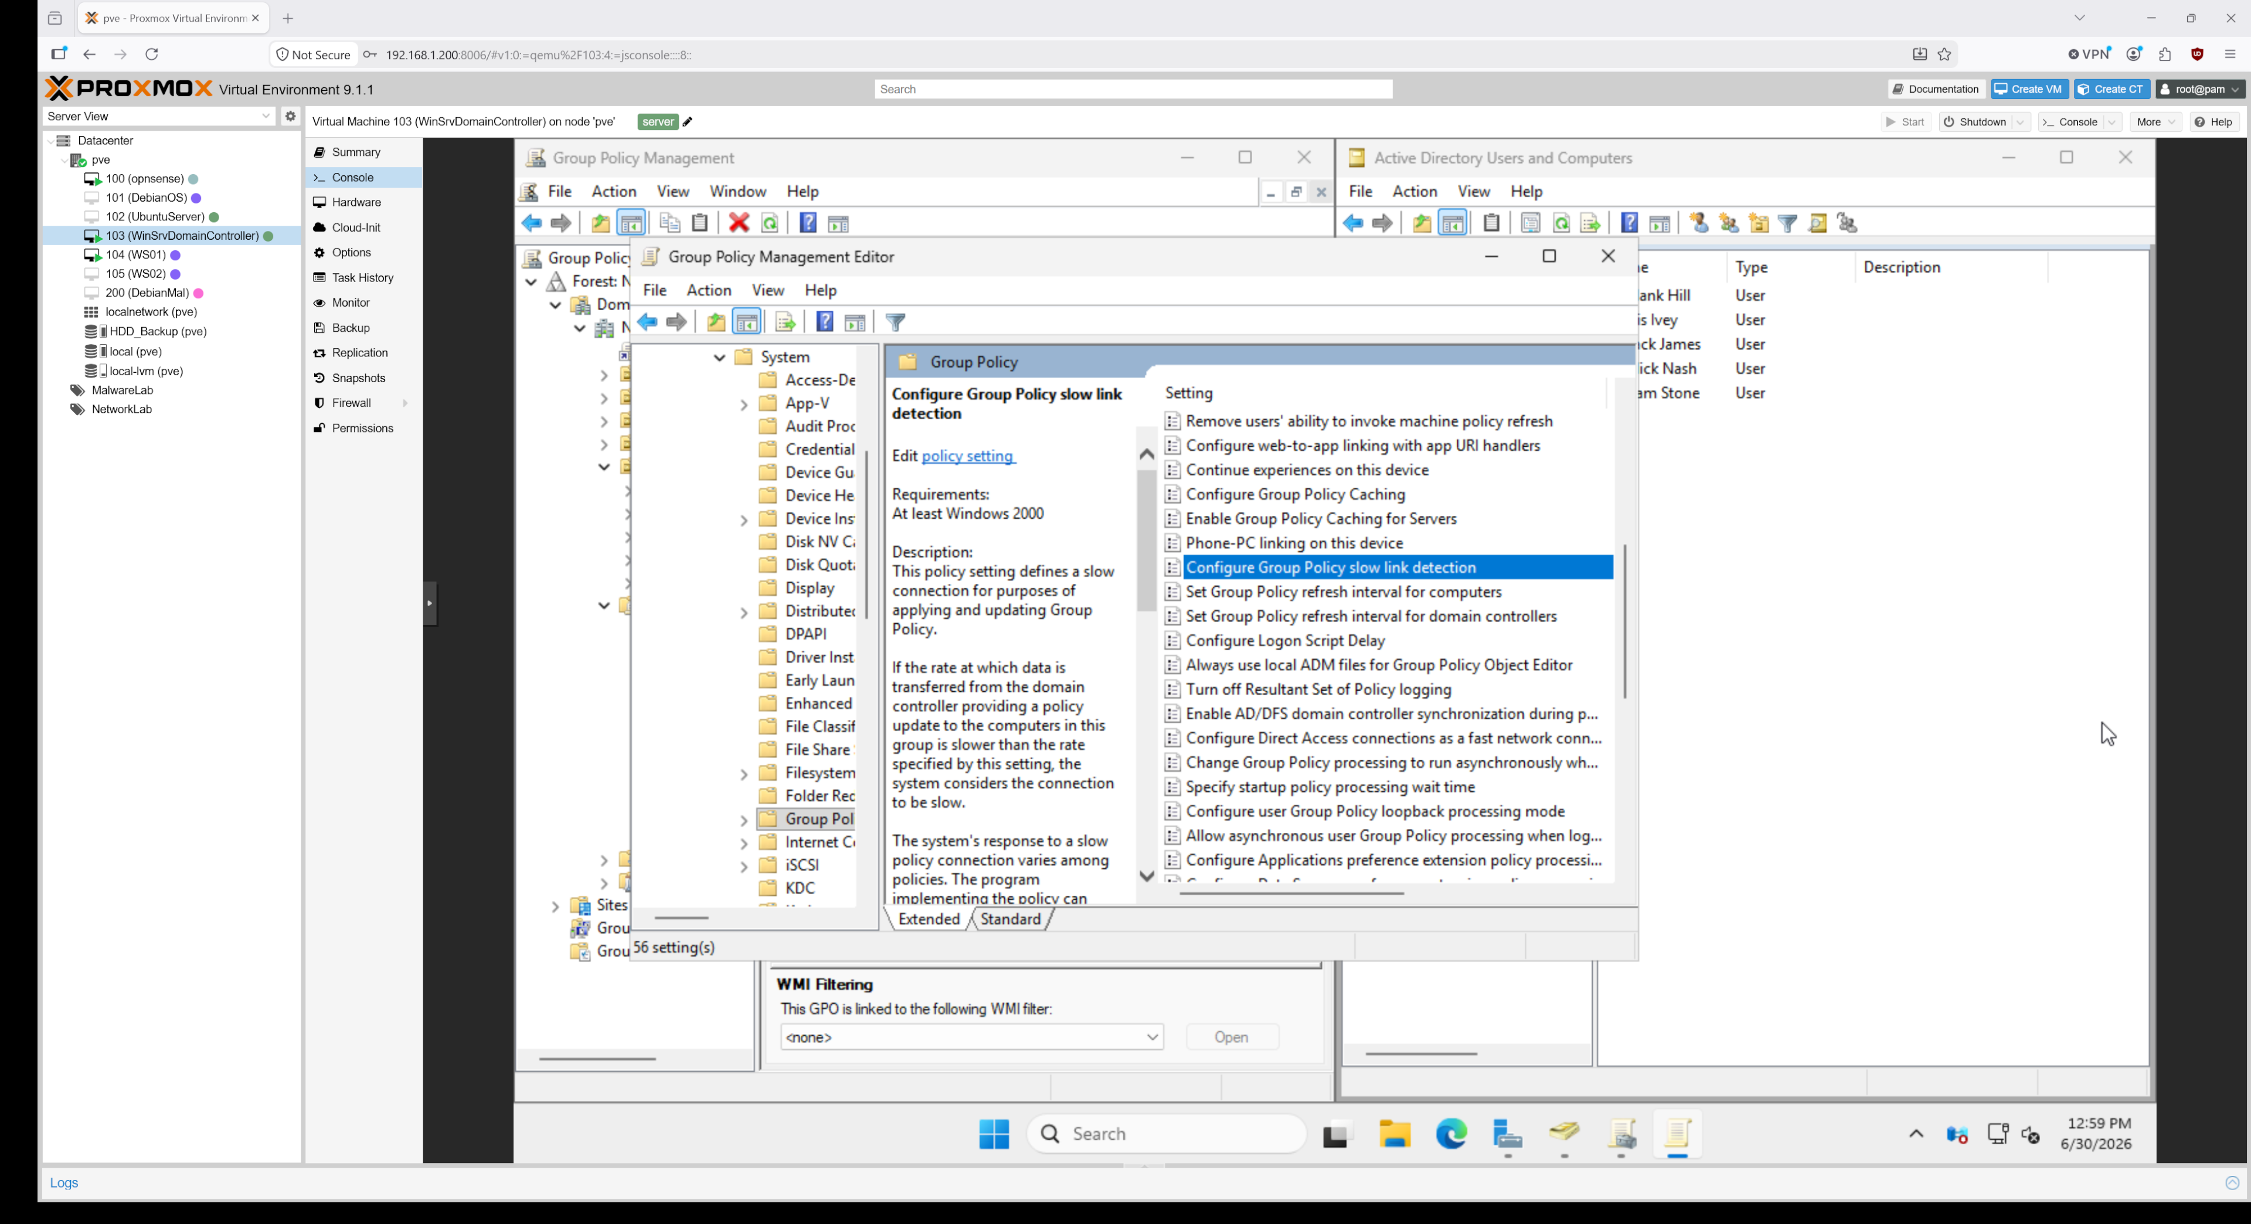Click the Back arrow in Group Policy Management Editor toolbar
Screen dimensions: 2251x1224
click(648, 321)
